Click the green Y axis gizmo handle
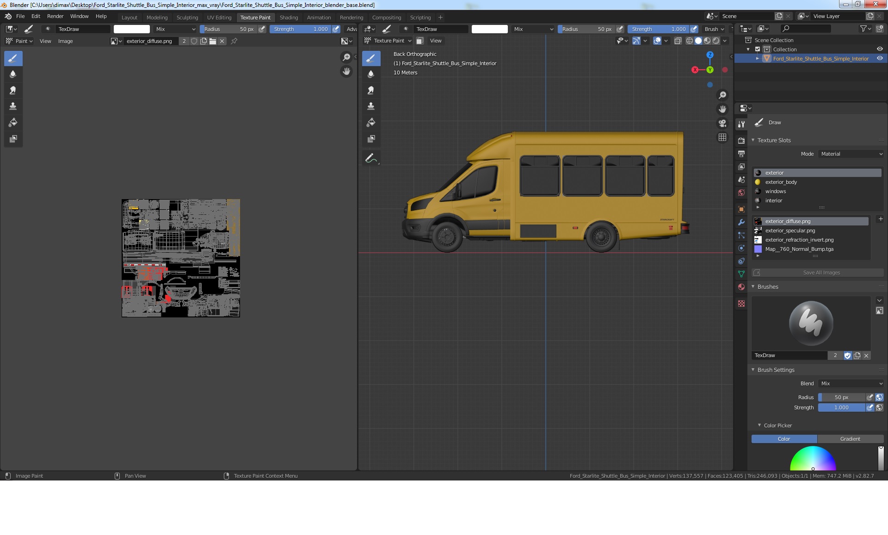The image size is (888, 535). (x=710, y=70)
